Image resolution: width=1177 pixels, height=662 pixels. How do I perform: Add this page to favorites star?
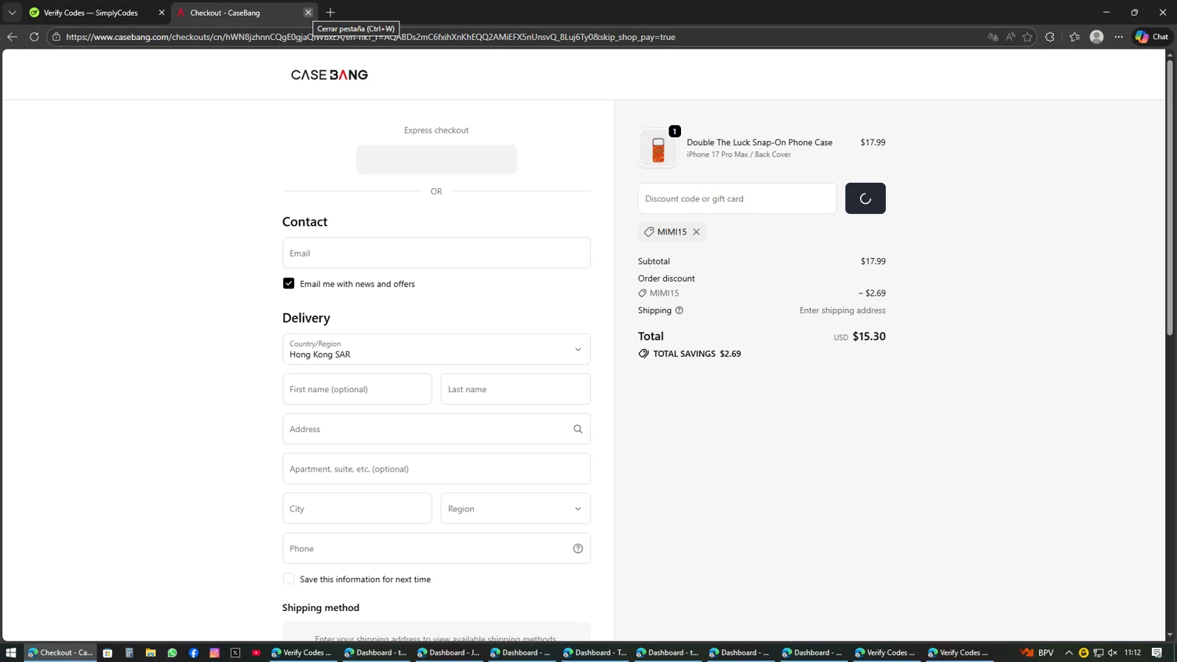coord(1027,37)
